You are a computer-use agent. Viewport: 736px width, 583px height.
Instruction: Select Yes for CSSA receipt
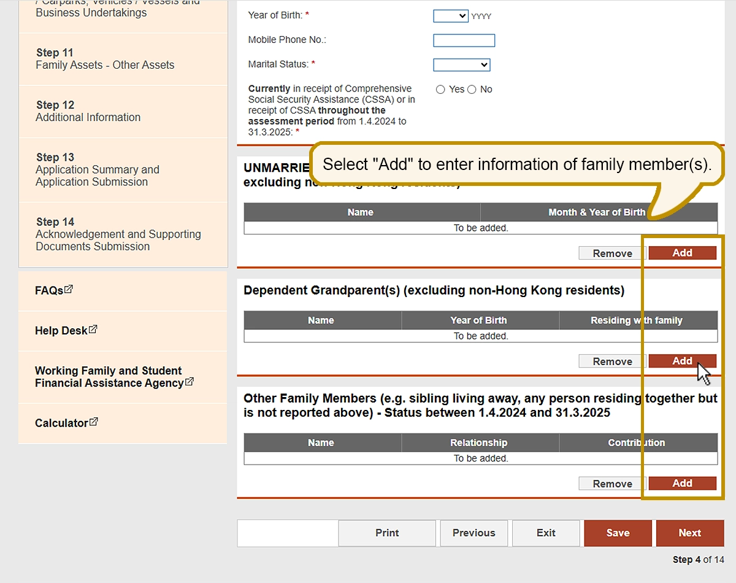point(440,90)
